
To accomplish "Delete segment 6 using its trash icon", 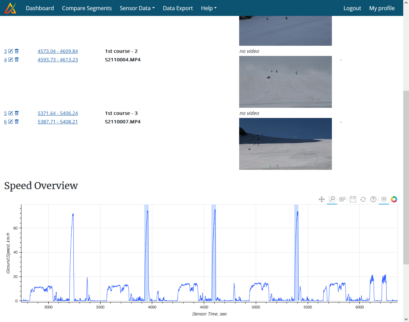I will click(x=16, y=121).
